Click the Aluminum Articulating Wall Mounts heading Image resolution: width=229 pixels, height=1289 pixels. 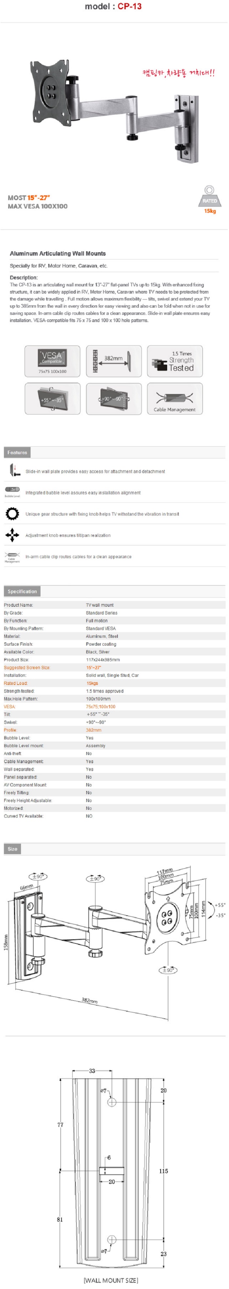[x=58, y=253]
